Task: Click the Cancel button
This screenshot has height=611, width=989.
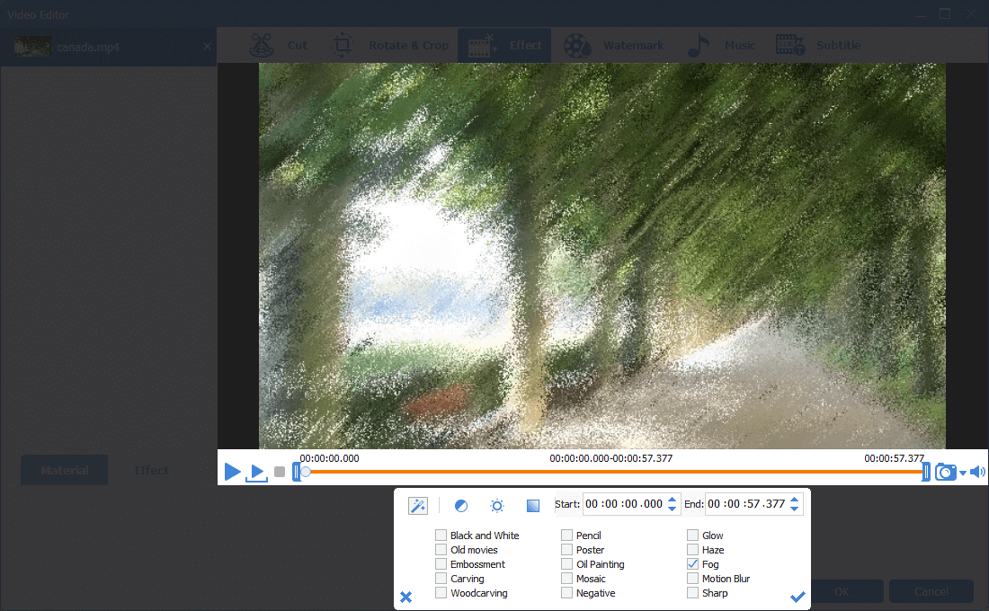Action: click(x=931, y=591)
